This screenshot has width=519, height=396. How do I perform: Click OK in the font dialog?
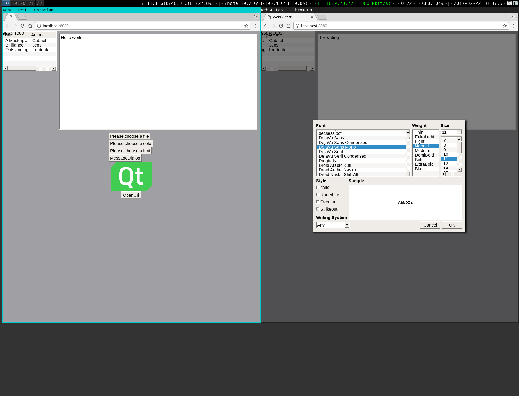(x=452, y=225)
